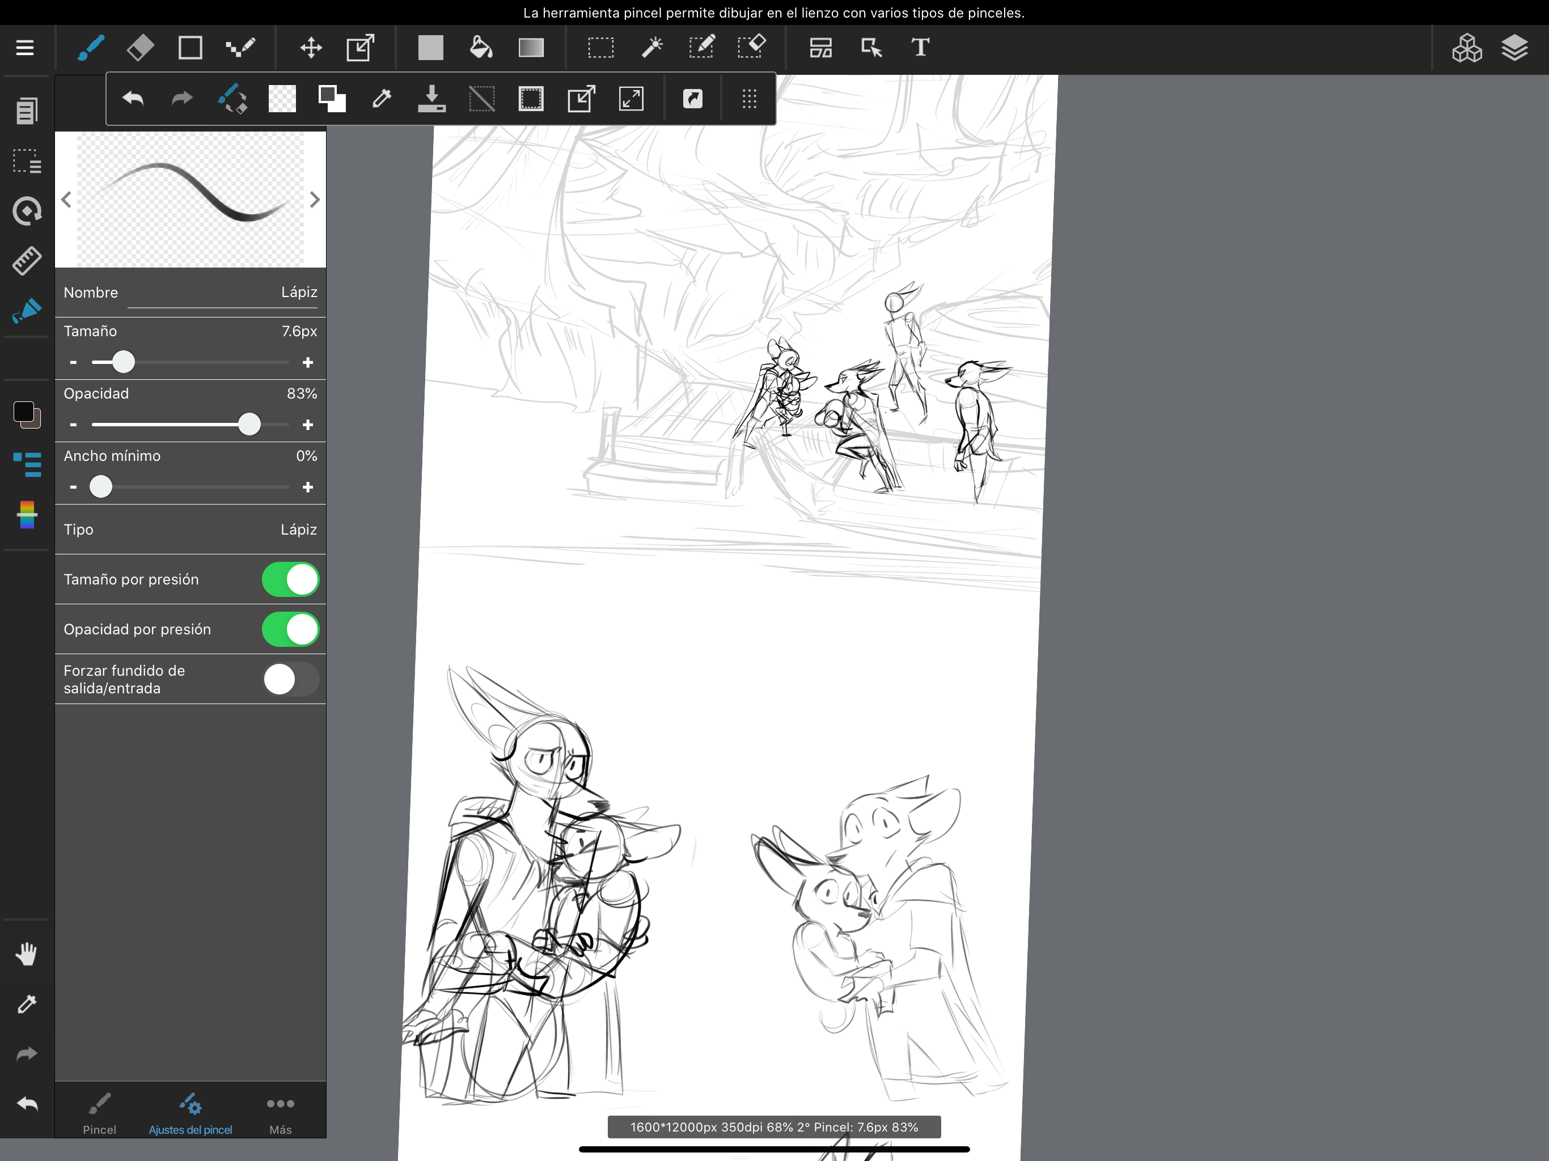Viewport: 1549px width, 1161px height.
Task: Show next brush preview with right chevron
Action: click(315, 200)
